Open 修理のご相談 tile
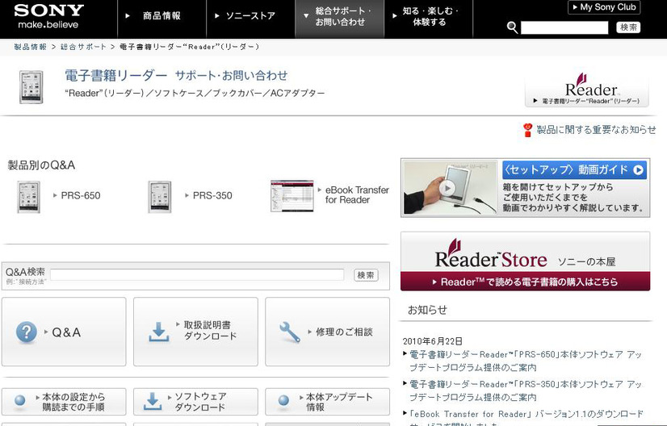The height and width of the screenshot is (426, 667). pos(328,332)
